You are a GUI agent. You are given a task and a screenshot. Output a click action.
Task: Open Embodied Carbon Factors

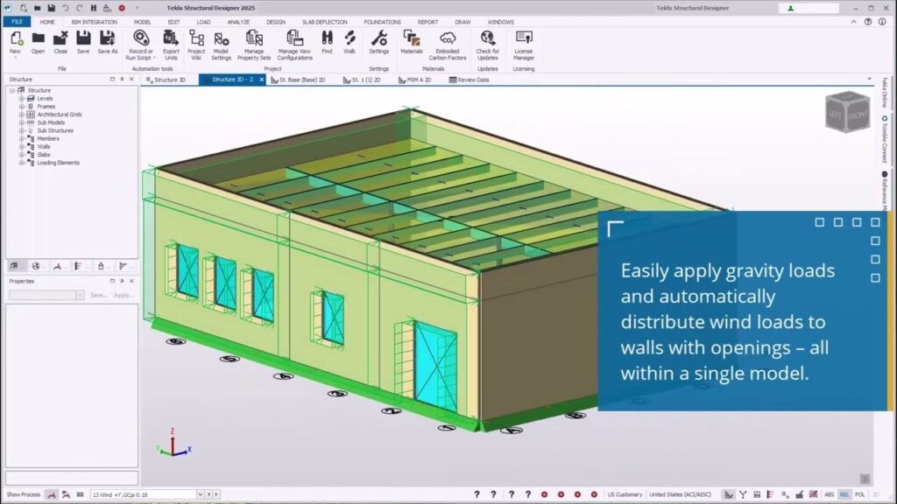[448, 45]
